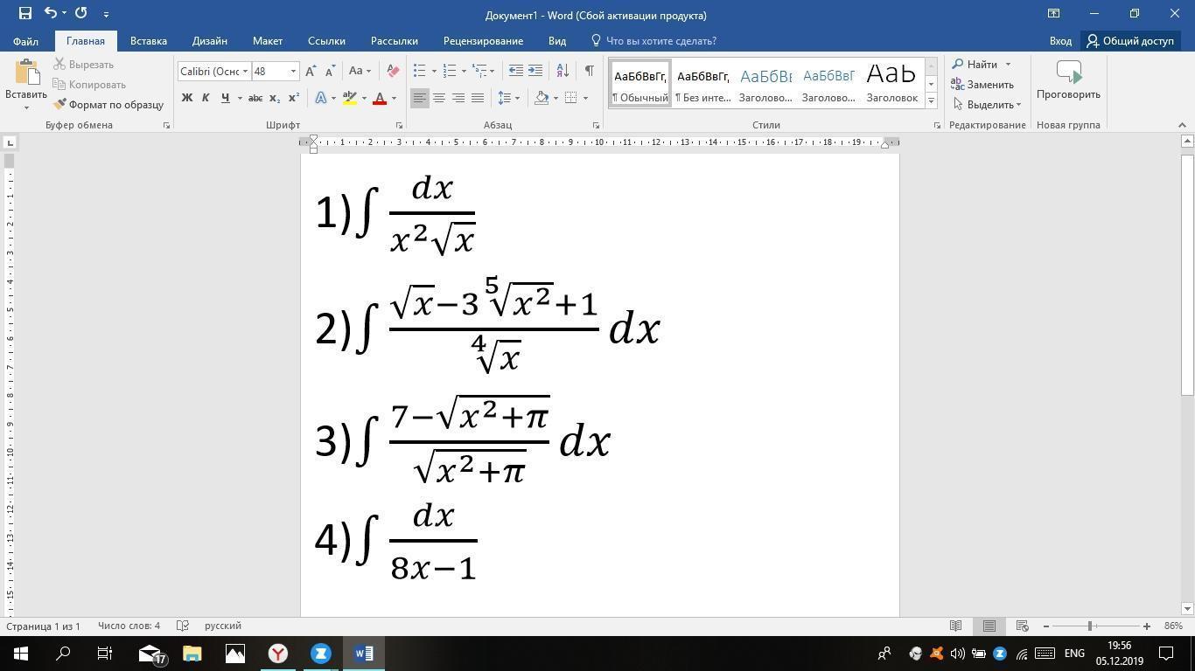
Task: Click Общий доступ share button
Action: tap(1130, 41)
